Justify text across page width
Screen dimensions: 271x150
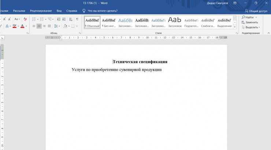coord(50,26)
